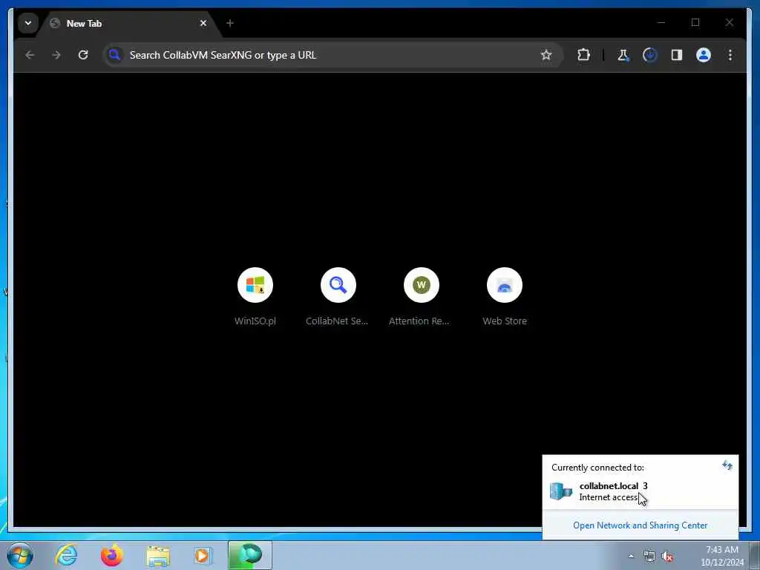Open the profile avatar menu

704,55
